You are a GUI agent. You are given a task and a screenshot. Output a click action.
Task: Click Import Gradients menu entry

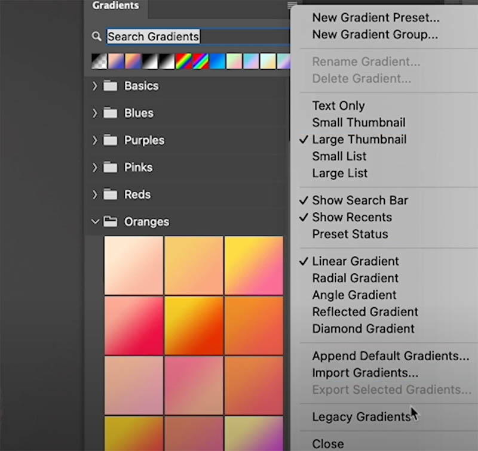coord(365,373)
